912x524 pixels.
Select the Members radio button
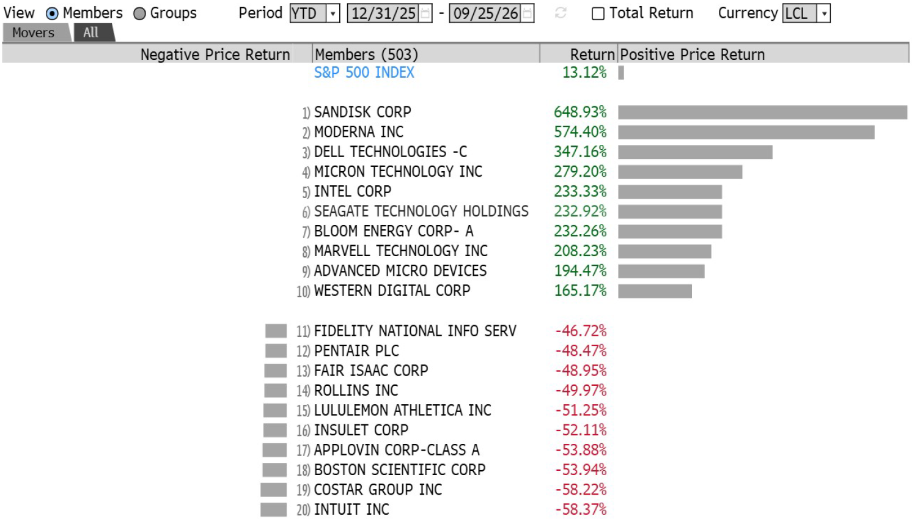point(53,13)
